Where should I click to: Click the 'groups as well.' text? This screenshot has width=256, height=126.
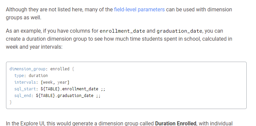click(x=24, y=18)
